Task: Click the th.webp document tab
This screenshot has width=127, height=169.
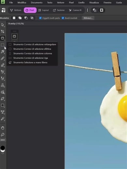Action: click(x=16, y=23)
